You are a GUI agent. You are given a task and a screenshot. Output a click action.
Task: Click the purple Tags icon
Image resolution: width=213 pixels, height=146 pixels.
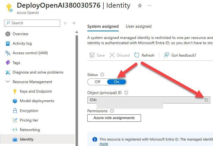click(x=8, y=63)
